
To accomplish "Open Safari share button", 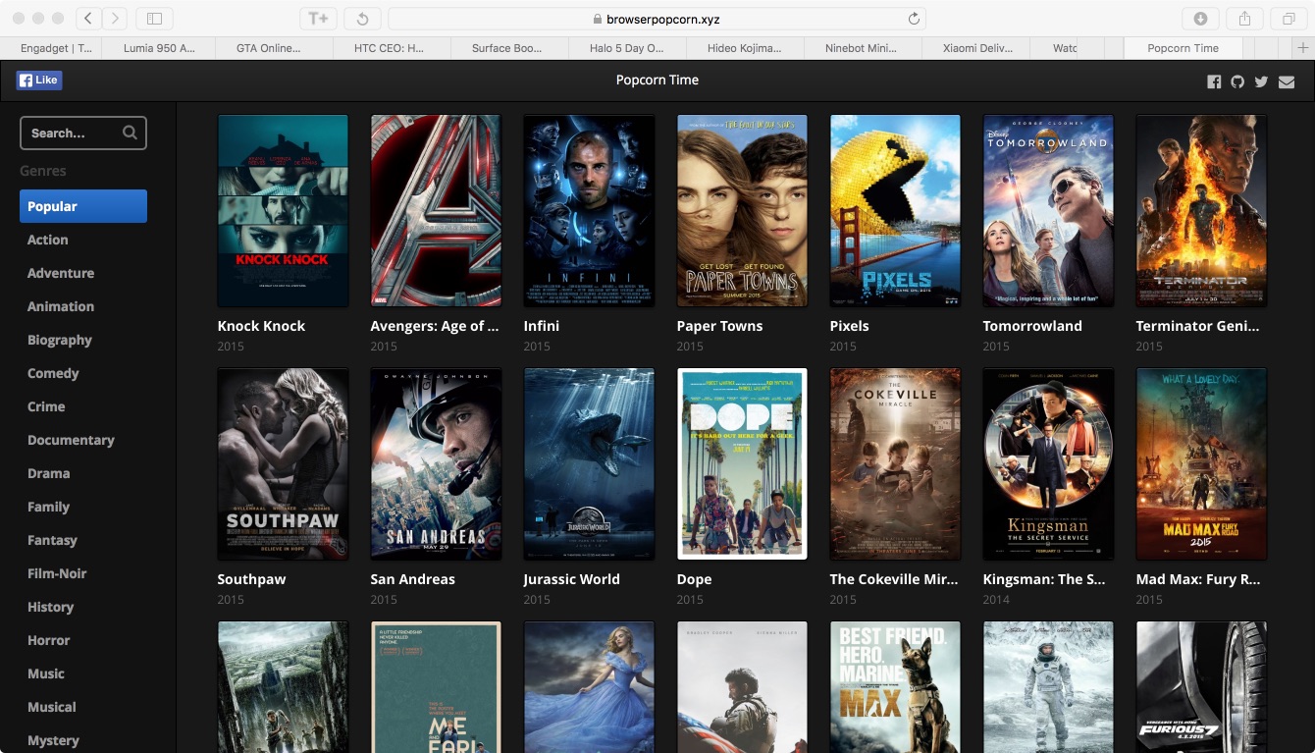I will [x=1244, y=19].
